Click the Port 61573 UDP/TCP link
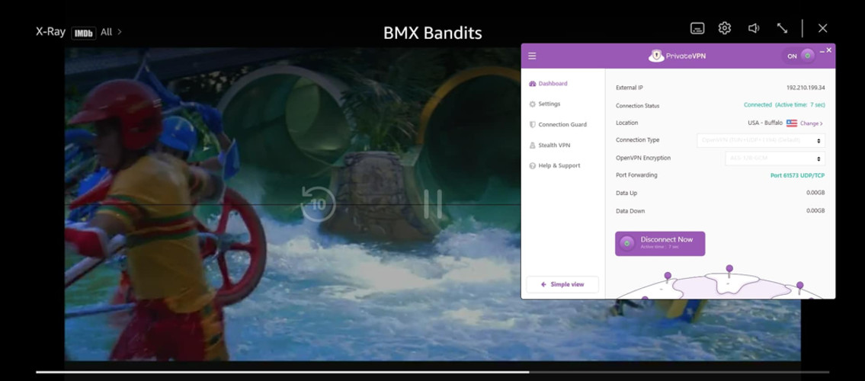 coord(797,175)
